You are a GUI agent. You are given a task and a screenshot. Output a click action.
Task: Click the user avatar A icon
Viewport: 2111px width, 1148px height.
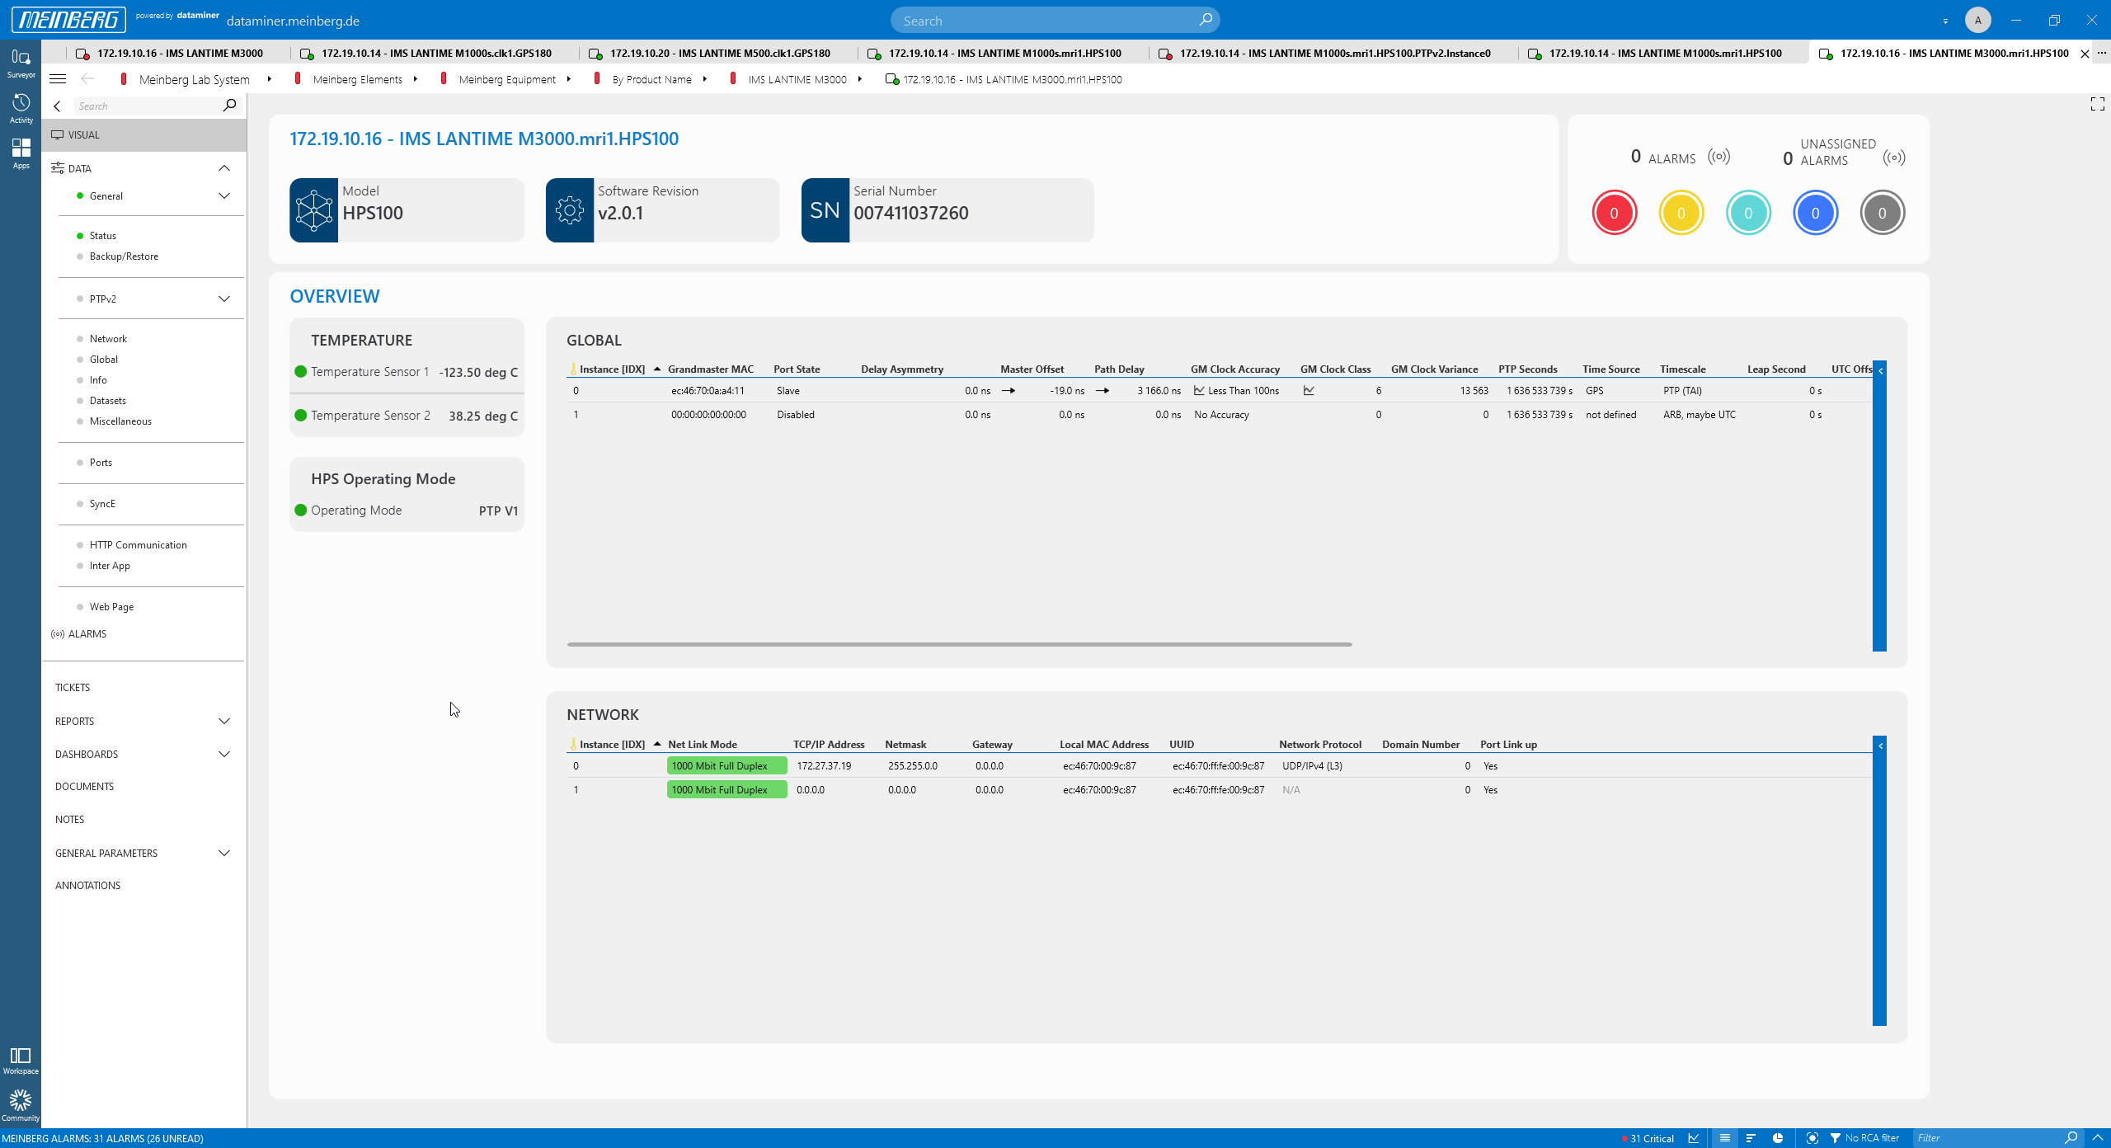[1977, 20]
